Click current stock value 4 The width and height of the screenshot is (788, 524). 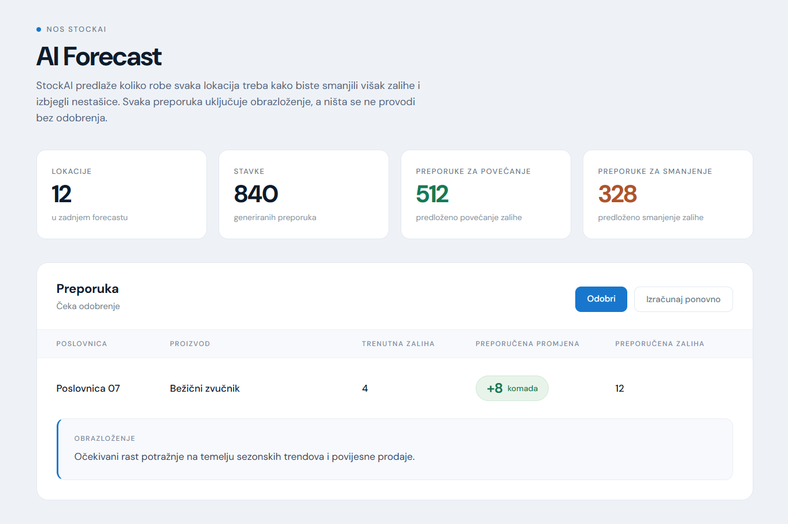click(365, 388)
